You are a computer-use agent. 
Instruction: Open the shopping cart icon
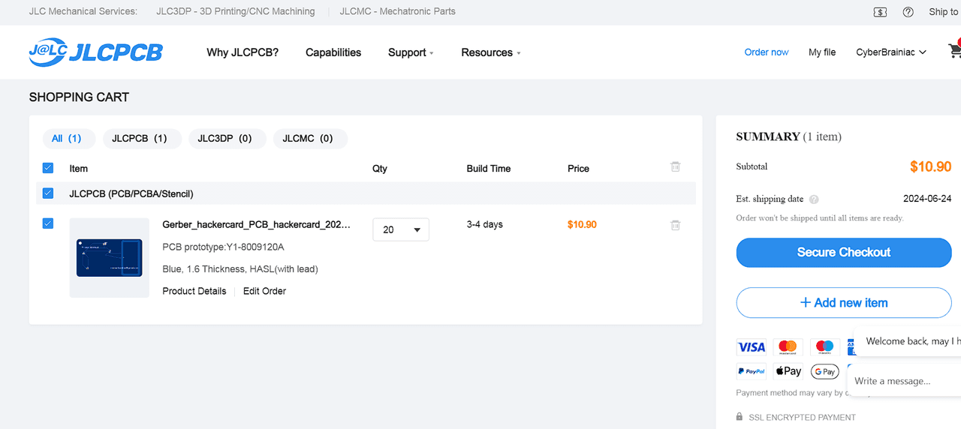click(x=954, y=51)
